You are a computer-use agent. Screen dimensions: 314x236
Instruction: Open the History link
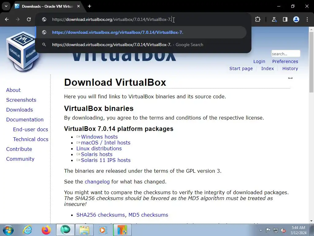point(290,69)
